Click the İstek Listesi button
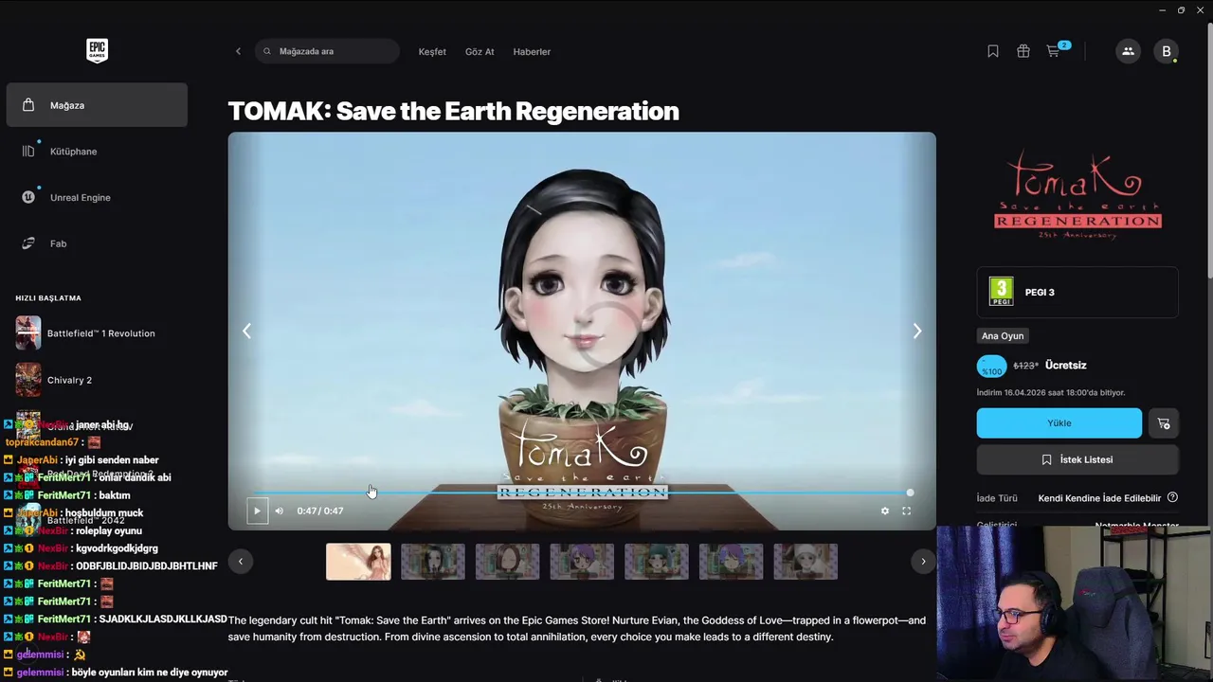The width and height of the screenshot is (1213, 682). [1077, 459]
